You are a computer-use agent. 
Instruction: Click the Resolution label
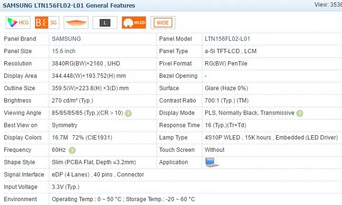(x=18, y=64)
